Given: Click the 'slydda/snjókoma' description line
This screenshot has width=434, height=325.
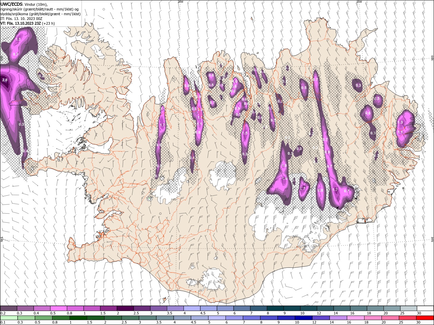Looking at the screenshot, I should (41, 14).
